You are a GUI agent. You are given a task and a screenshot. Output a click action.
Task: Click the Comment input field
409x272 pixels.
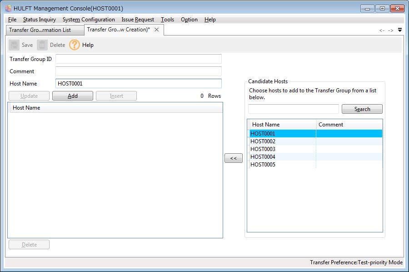point(139,71)
